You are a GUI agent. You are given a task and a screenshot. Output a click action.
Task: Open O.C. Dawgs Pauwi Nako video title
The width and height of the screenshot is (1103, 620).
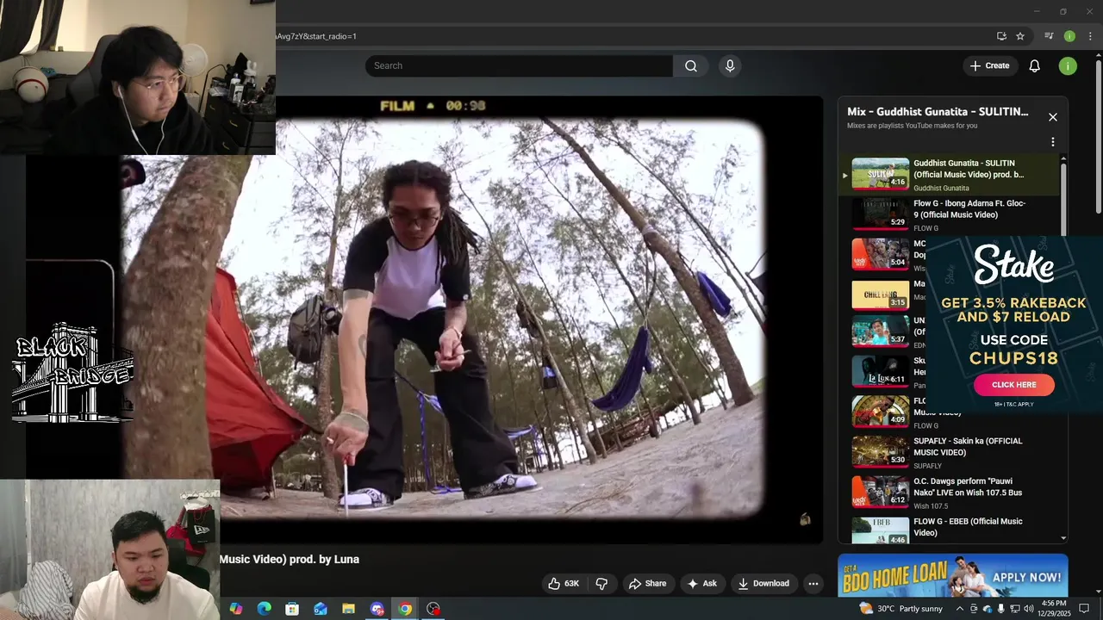(968, 487)
